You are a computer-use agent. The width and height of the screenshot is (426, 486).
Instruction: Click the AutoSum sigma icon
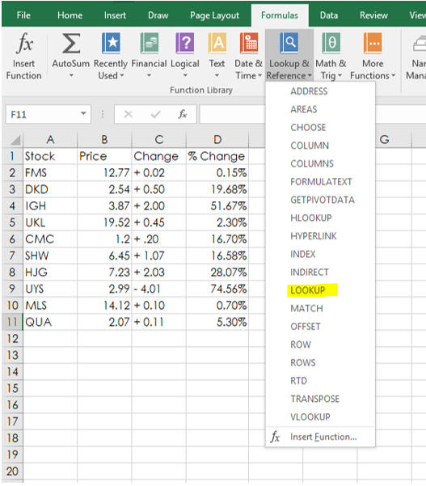pos(71,43)
